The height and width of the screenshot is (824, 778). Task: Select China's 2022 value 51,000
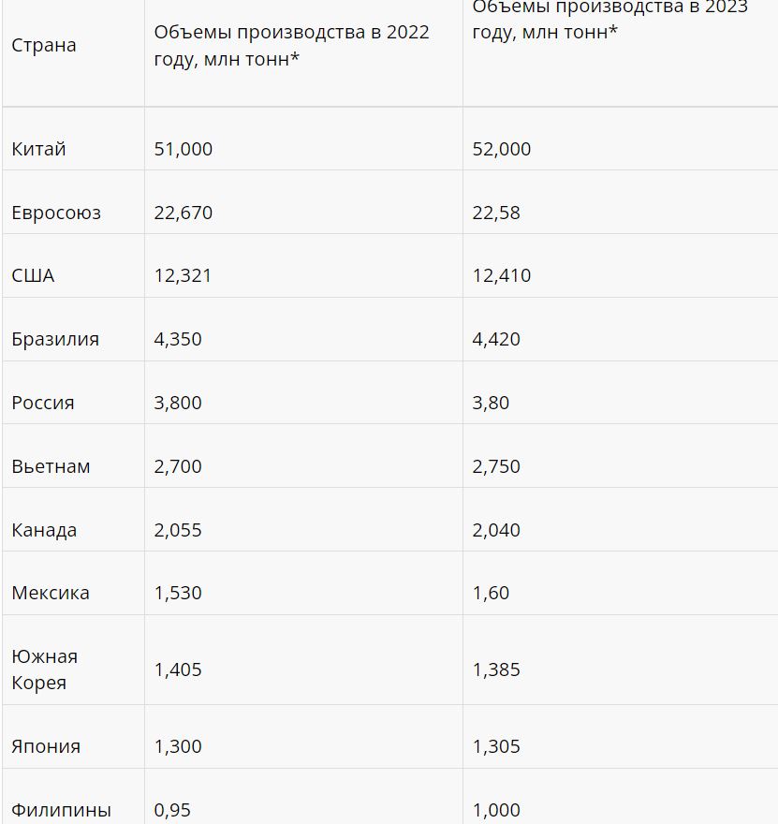pos(183,149)
